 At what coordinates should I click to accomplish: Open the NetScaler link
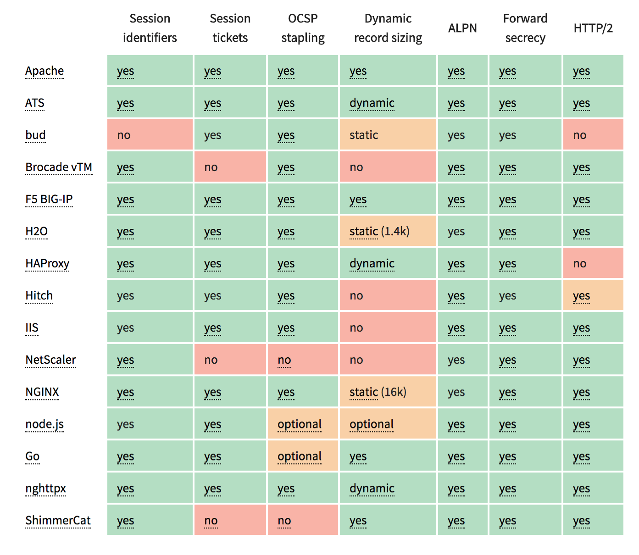click(x=50, y=360)
